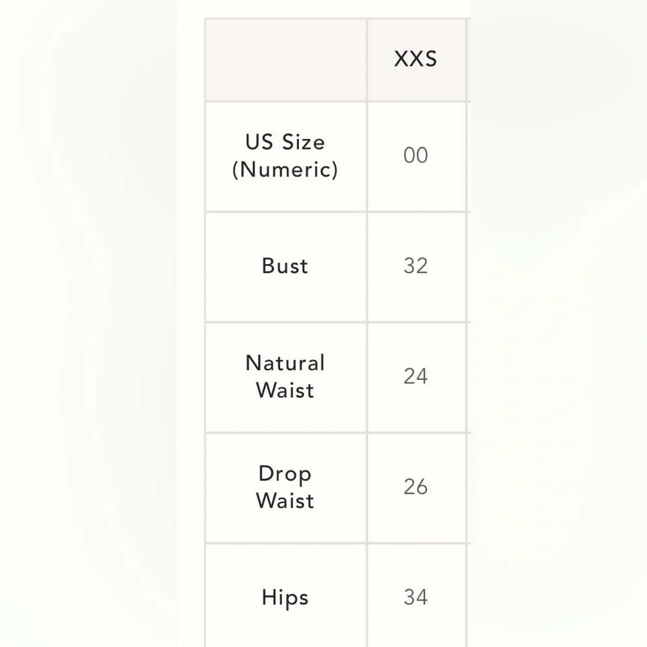Select the 00 US size value
The height and width of the screenshot is (647, 647).
[415, 156]
